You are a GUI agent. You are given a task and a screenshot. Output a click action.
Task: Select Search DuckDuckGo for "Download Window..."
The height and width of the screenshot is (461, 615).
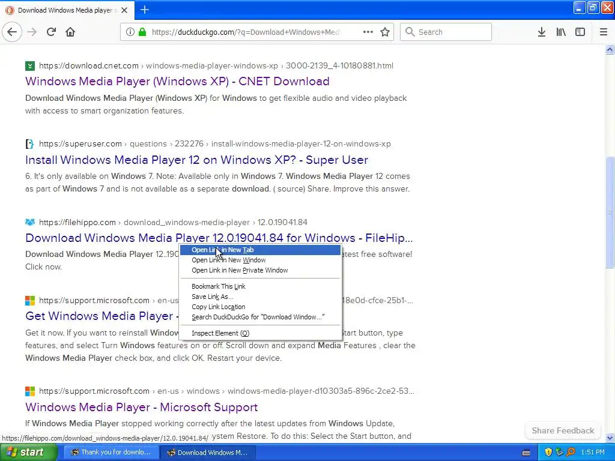pos(260,317)
